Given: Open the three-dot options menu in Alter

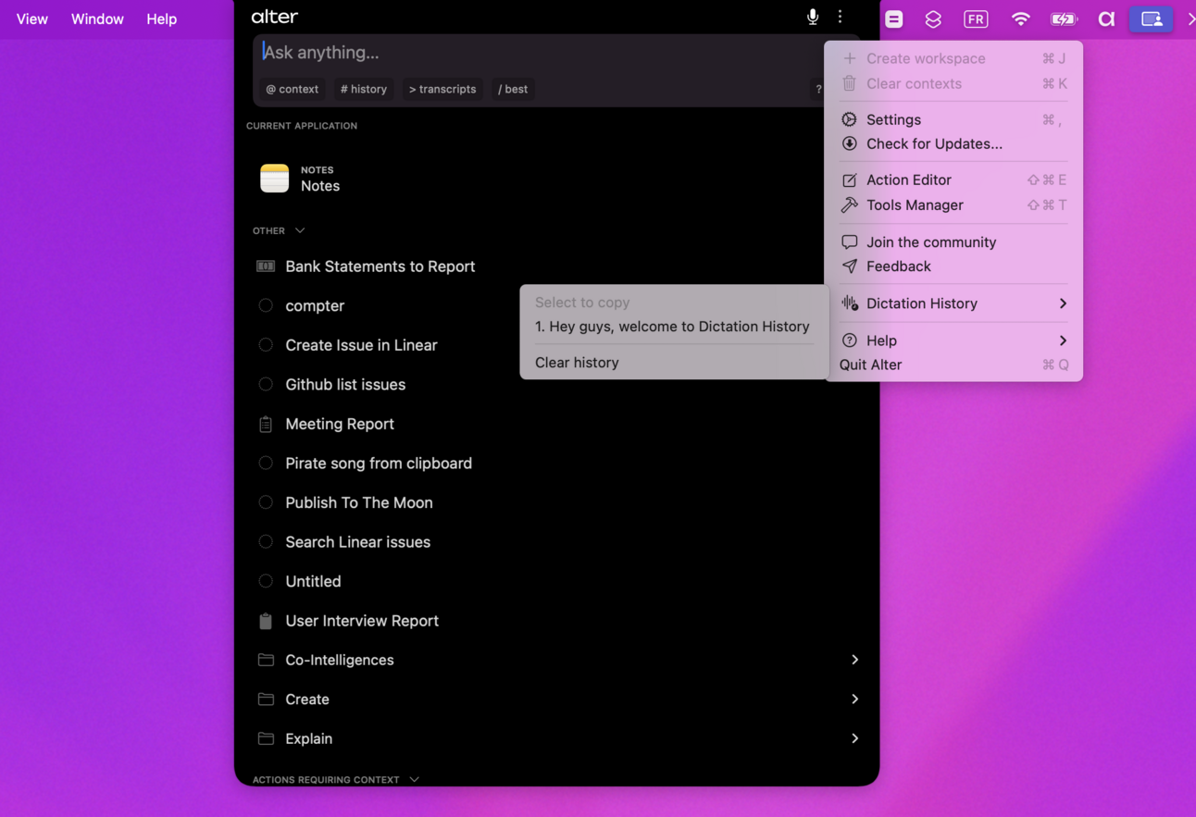Looking at the screenshot, I should [x=840, y=17].
